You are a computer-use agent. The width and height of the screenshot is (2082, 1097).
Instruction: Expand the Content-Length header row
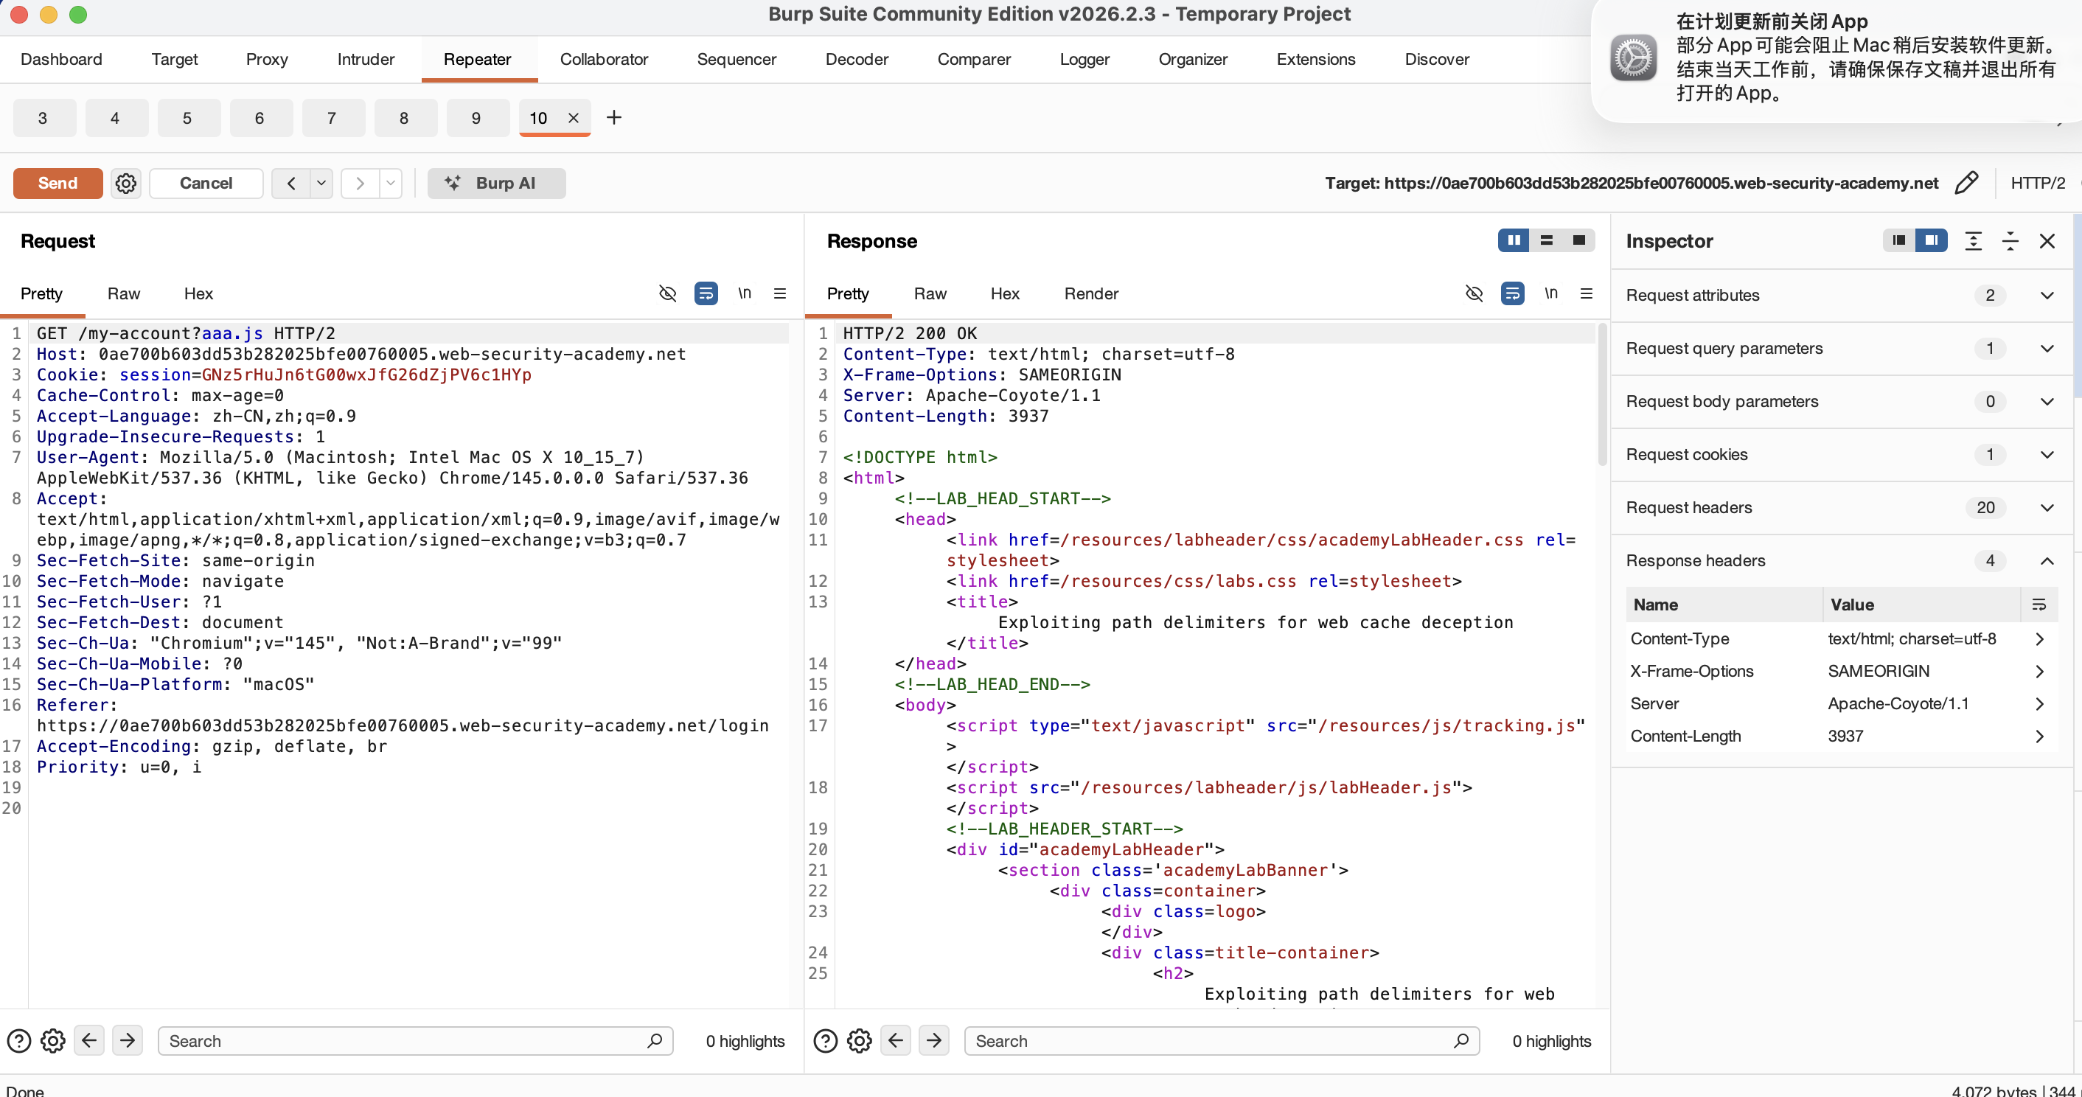pyautogui.click(x=2040, y=736)
